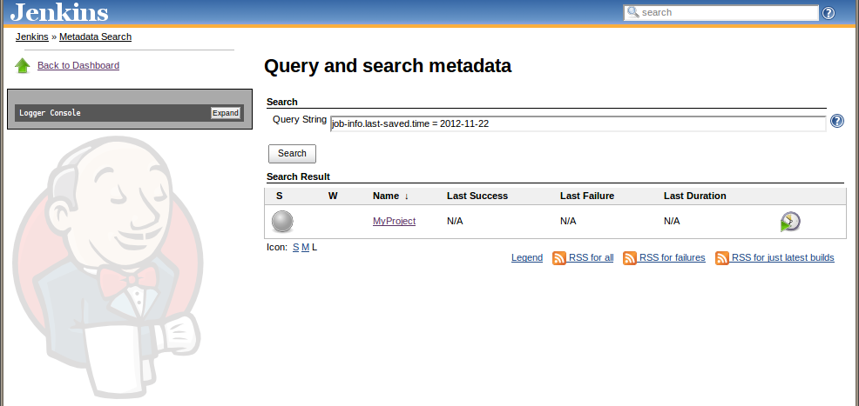859x406 pixels.
Task: Open the MyProject job link
Action: coord(394,222)
